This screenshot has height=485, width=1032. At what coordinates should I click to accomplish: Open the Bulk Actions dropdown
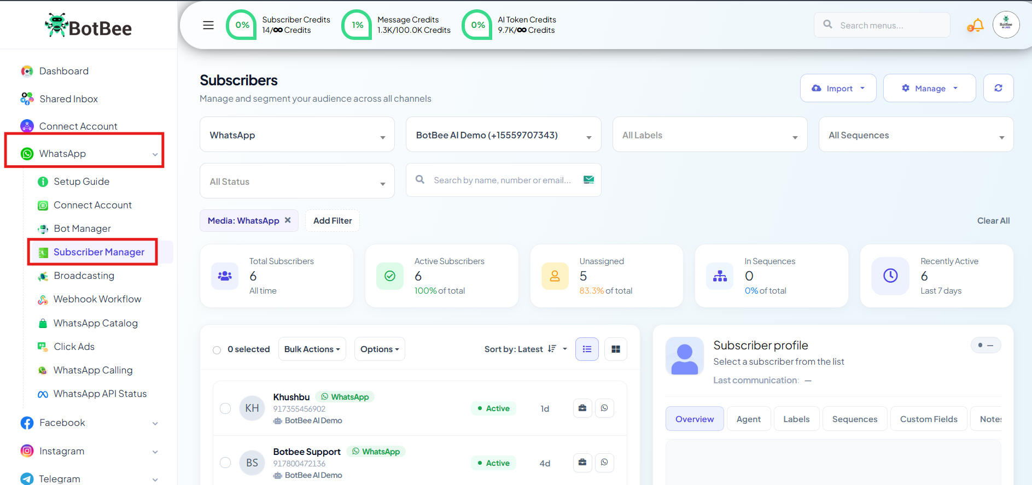click(x=312, y=349)
